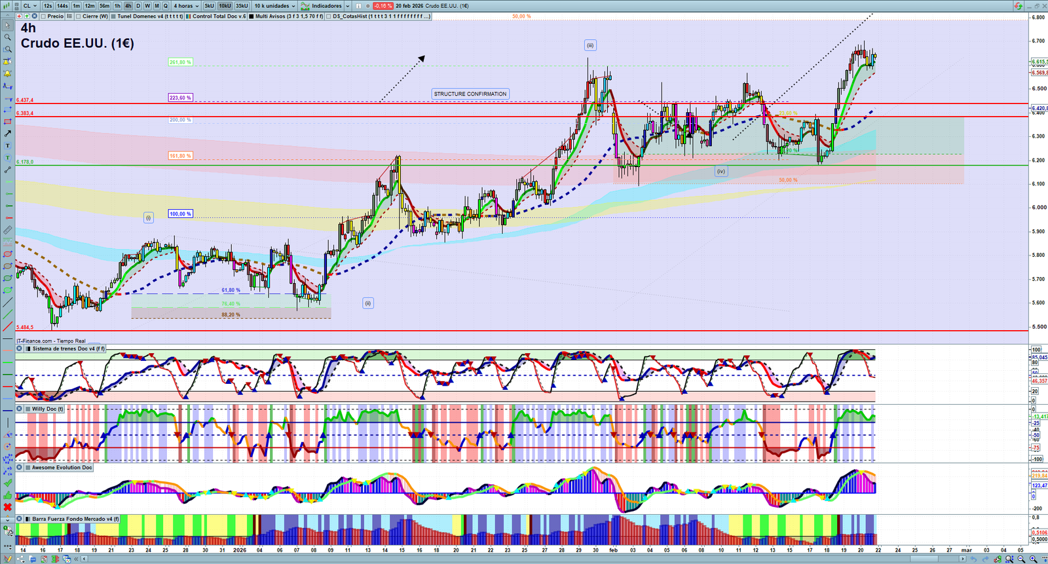1048x564 pixels.
Task: Close the Awesome Evolution Doc panel
Action: click(20, 467)
